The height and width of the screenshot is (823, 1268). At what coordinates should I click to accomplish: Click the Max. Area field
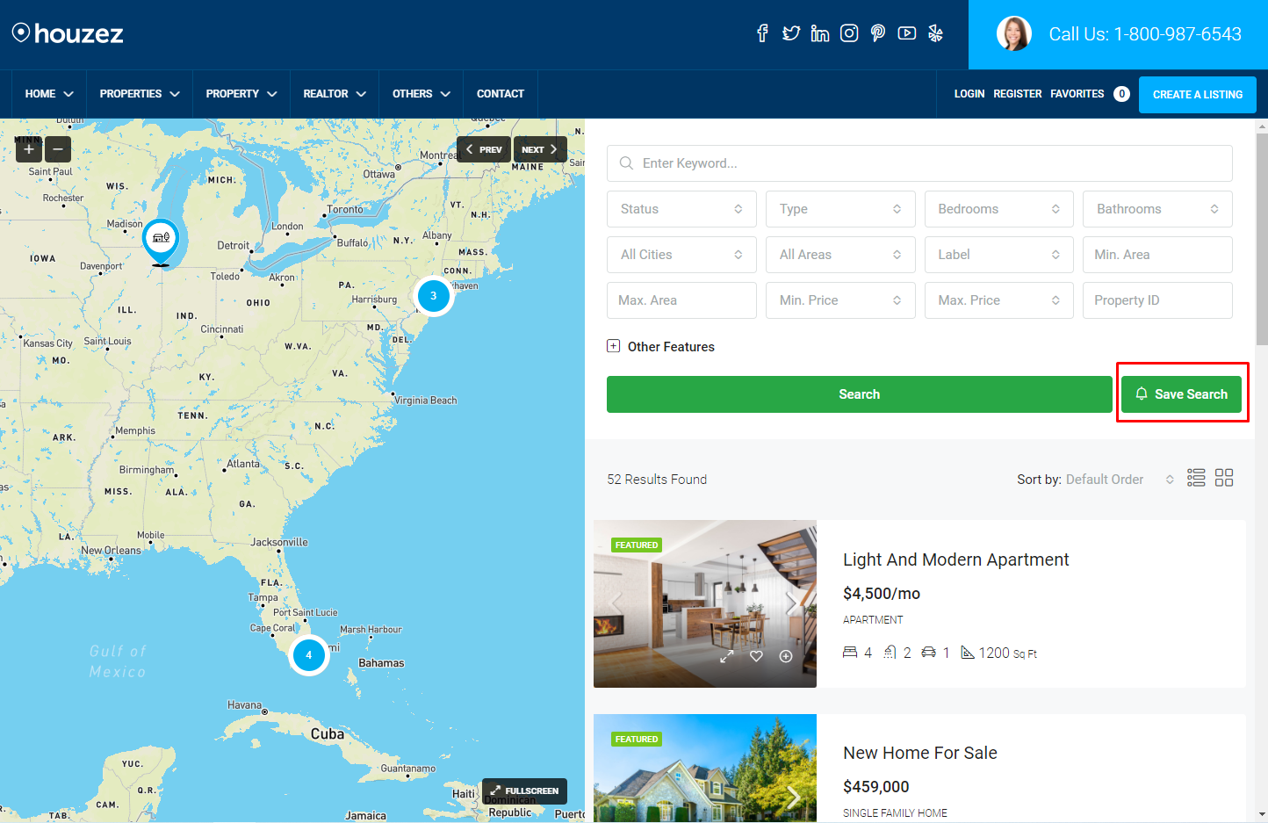click(x=681, y=300)
